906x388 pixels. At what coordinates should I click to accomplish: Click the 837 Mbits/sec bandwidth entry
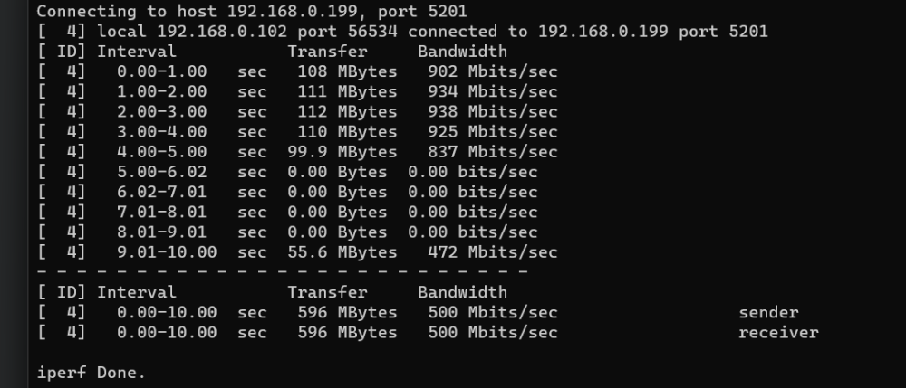pyautogui.click(x=493, y=152)
